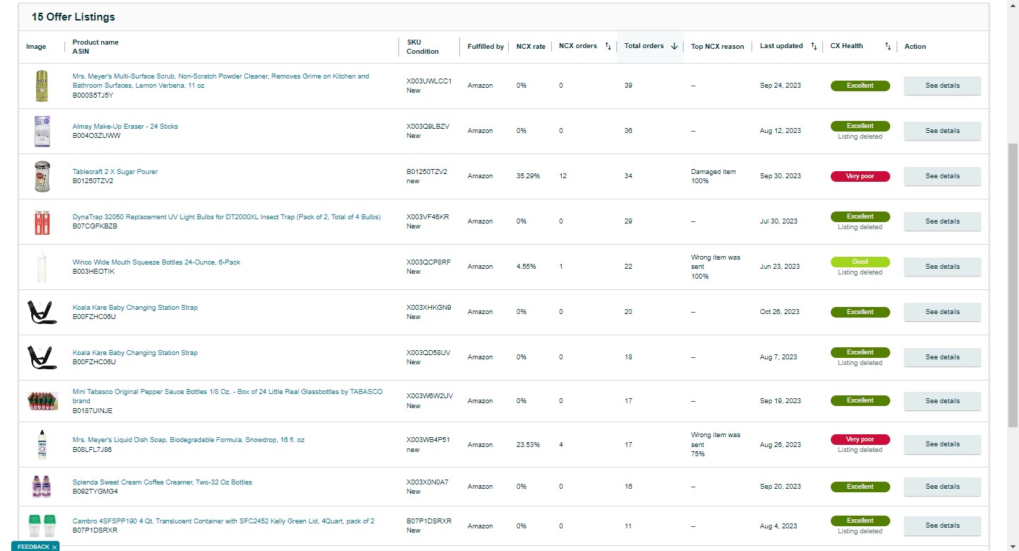
Task: Open Tablecraft Sugar Pourer product thumbnail
Action: click(42, 176)
